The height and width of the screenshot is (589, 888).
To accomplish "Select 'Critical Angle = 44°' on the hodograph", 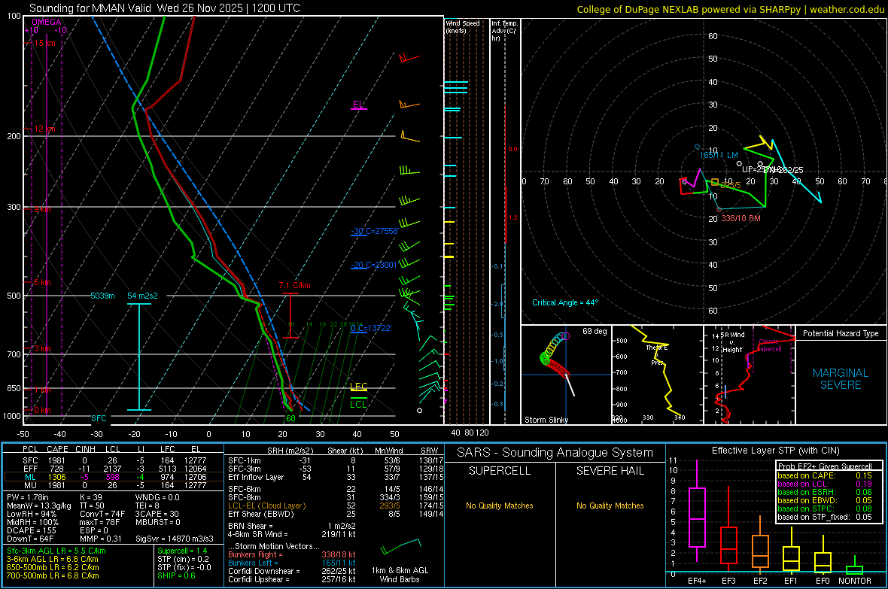I will (x=565, y=302).
